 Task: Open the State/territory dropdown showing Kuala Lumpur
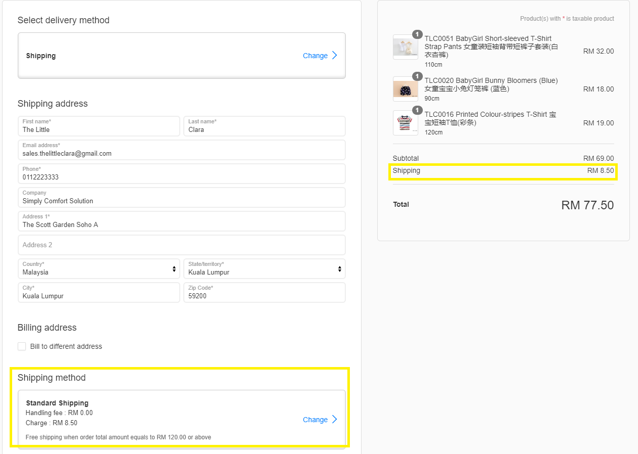pyautogui.click(x=264, y=268)
